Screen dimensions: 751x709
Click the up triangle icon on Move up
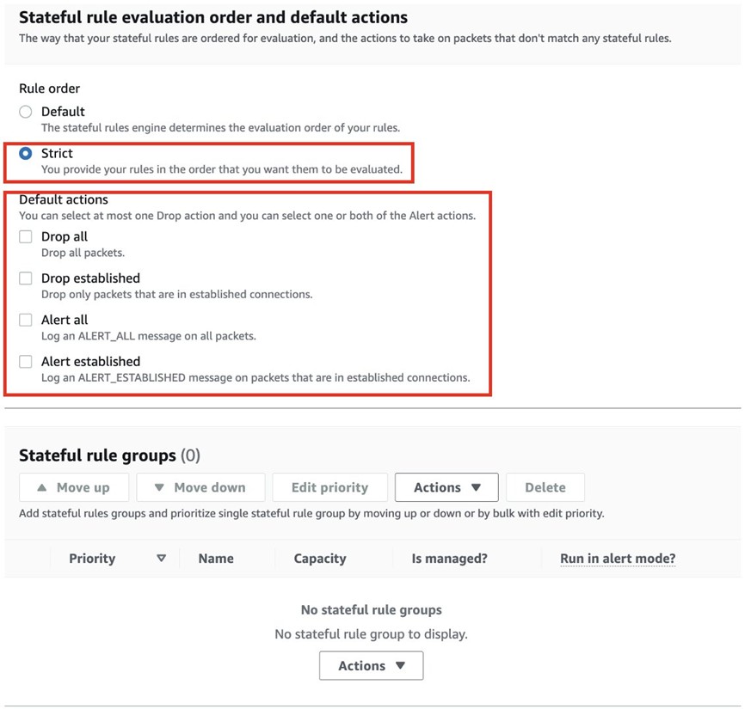(42, 487)
